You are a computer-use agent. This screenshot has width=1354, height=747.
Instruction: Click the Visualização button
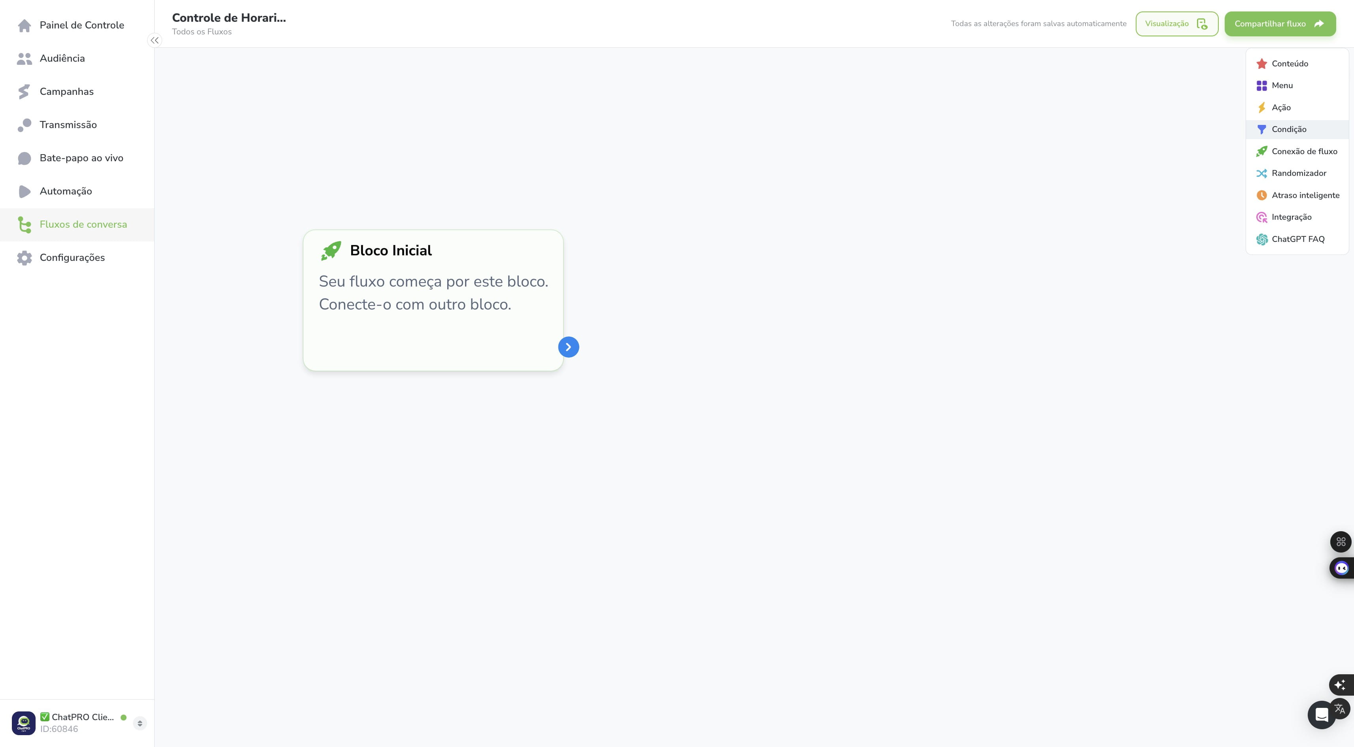pyautogui.click(x=1176, y=24)
